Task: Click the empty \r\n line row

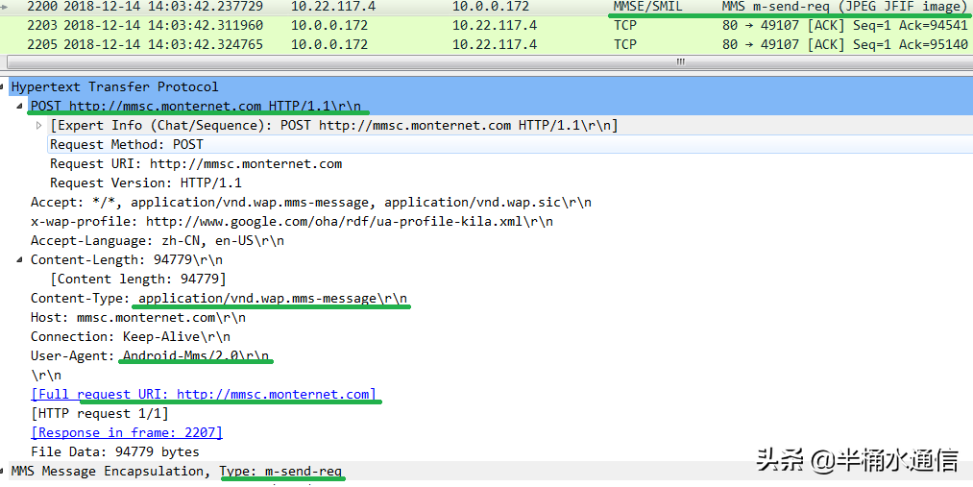Action: (x=46, y=376)
